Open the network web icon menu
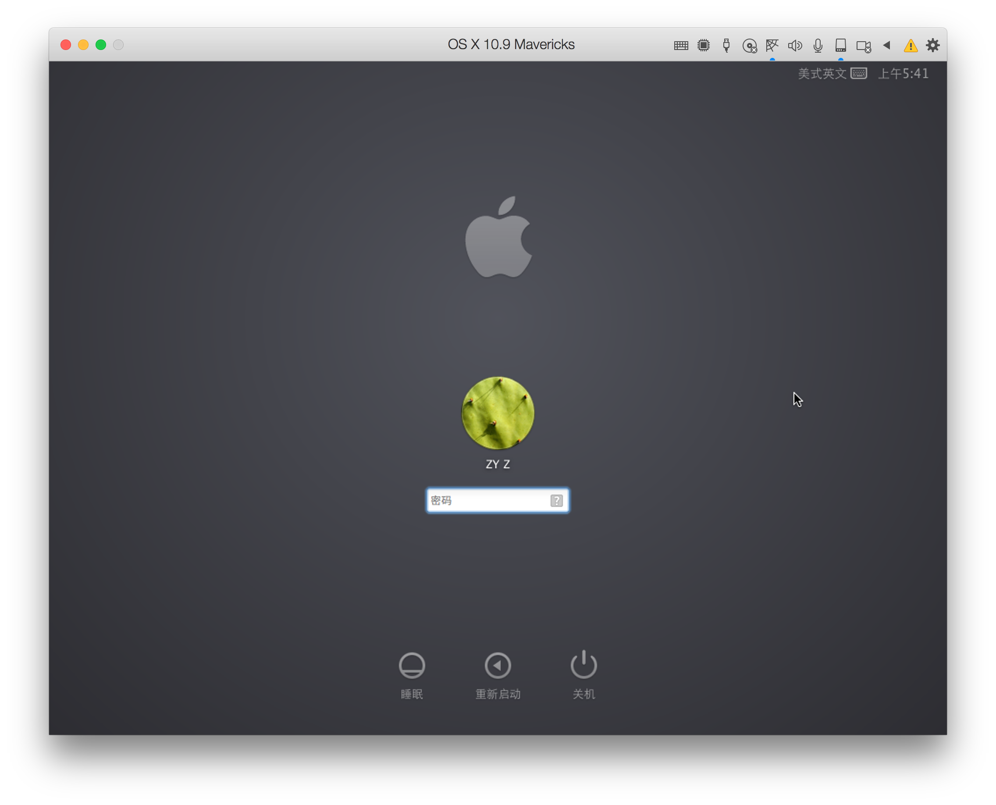The width and height of the screenshot is (996, 805). (x=772, y=46)
